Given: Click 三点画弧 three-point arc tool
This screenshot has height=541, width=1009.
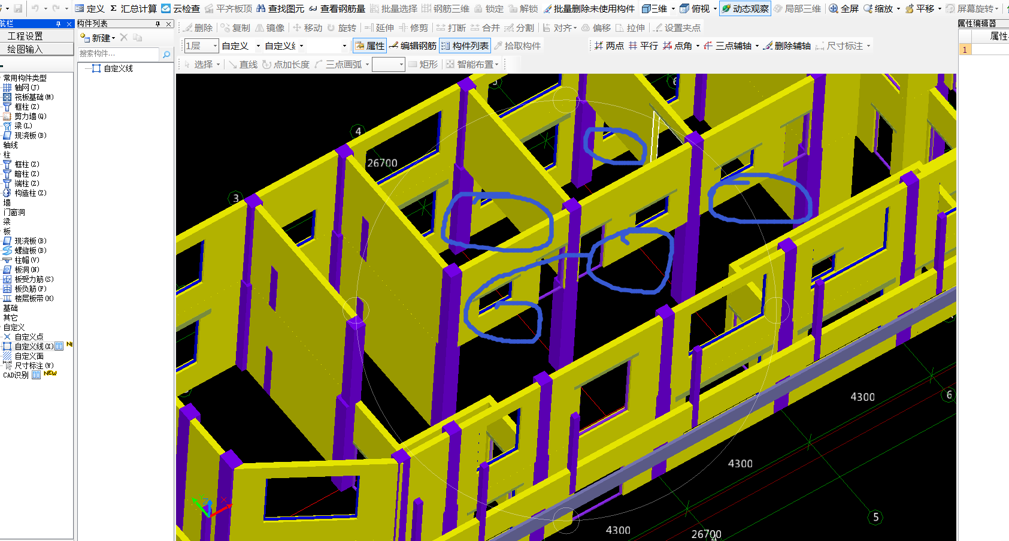Looking at the screenshot, I should [x=338, y=64].
